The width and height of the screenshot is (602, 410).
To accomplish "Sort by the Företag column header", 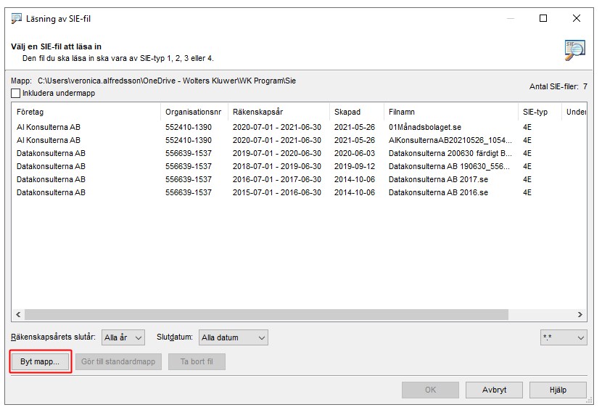I will (86, 112).
